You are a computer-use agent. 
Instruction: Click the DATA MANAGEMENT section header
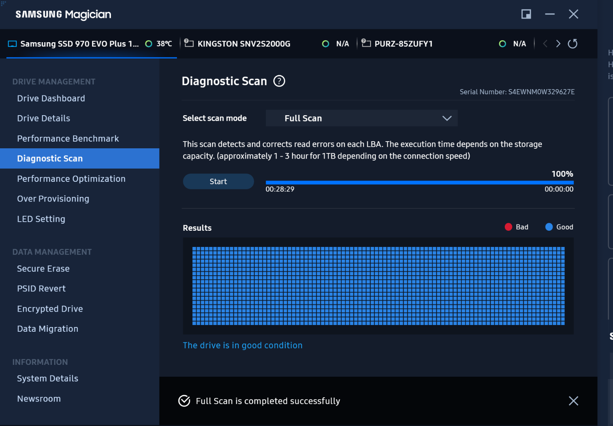[x=52, y=252]
